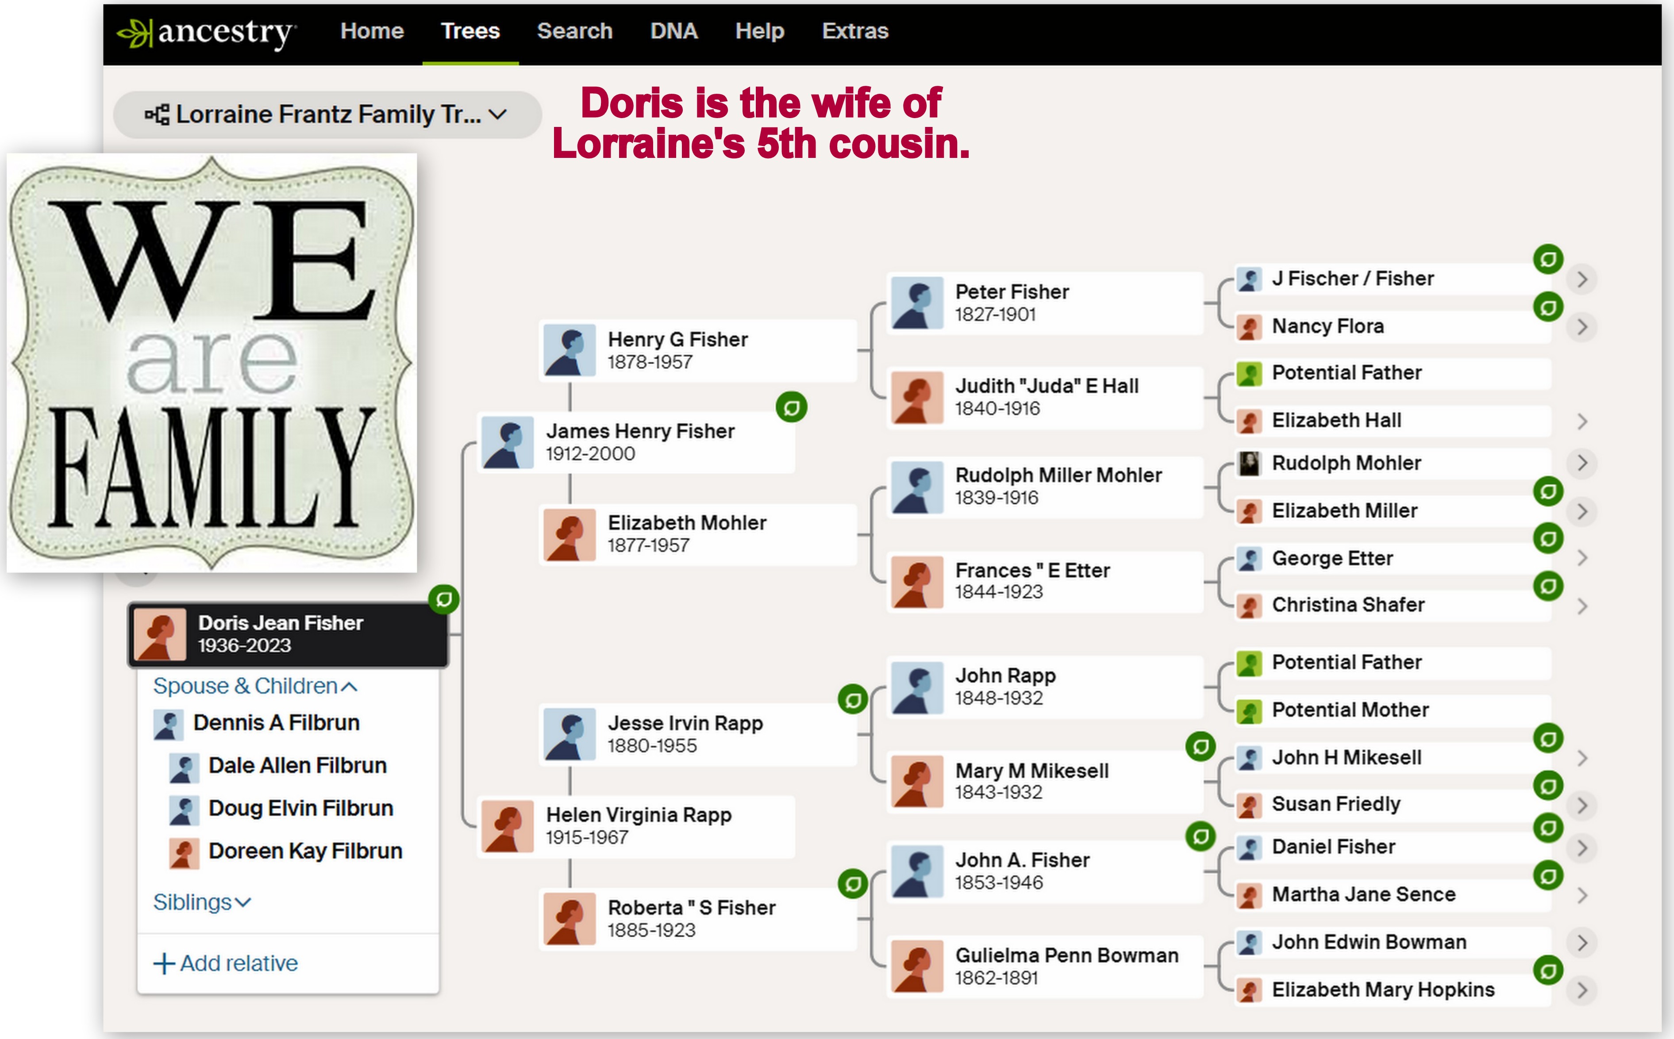Click the tree icon beside Lorraine Frantz Family Tree
Image resolution: width=1674 pixels, height=1039 pixels.
(157, 115)
